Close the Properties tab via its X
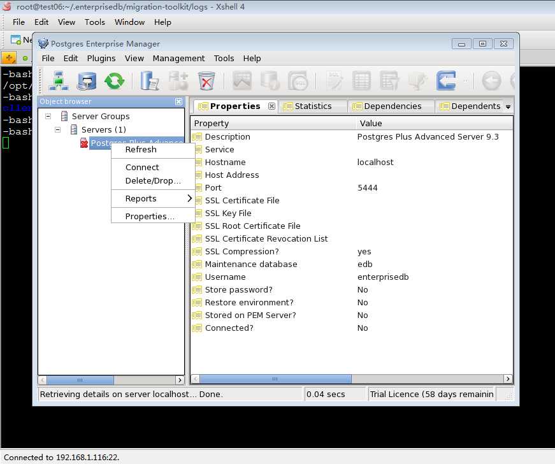 (271, 106)
